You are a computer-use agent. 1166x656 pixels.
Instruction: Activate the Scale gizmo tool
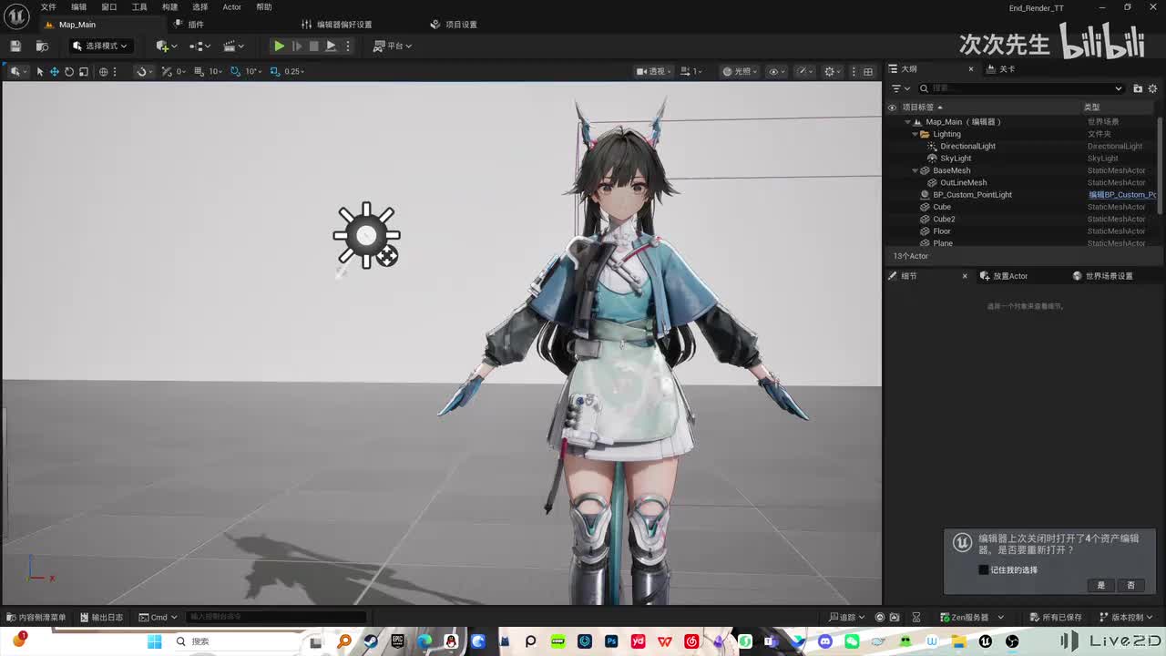tap(83, 71)
